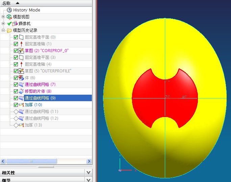This screenshot has width=231, height=182.
Task: Toggle checkbox for 通过曲线网格 (7)
Action: (16, 85)
